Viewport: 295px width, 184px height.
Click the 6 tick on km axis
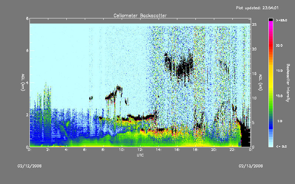27,50
